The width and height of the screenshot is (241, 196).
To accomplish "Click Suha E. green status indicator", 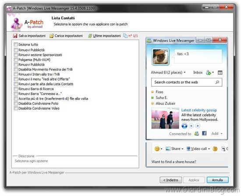I will (152, 98).
